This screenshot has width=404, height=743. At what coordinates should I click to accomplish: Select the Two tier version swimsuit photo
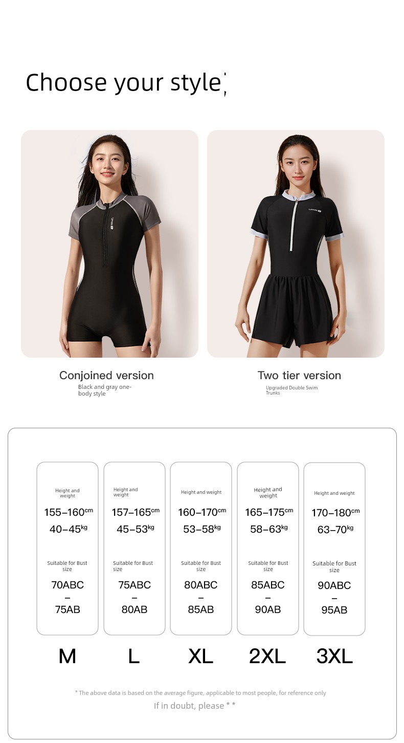tap(296, 244)
